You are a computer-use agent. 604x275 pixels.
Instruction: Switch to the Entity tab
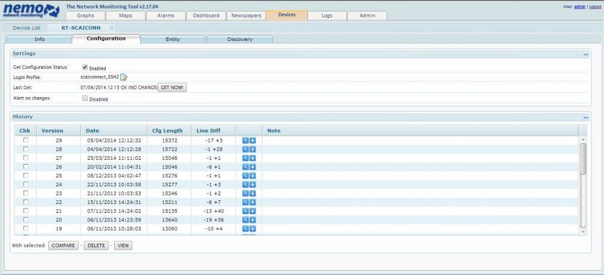click(x=173, y=39)
